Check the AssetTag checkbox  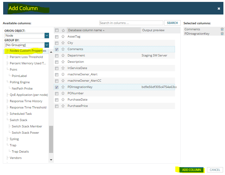tap(57, 37)
